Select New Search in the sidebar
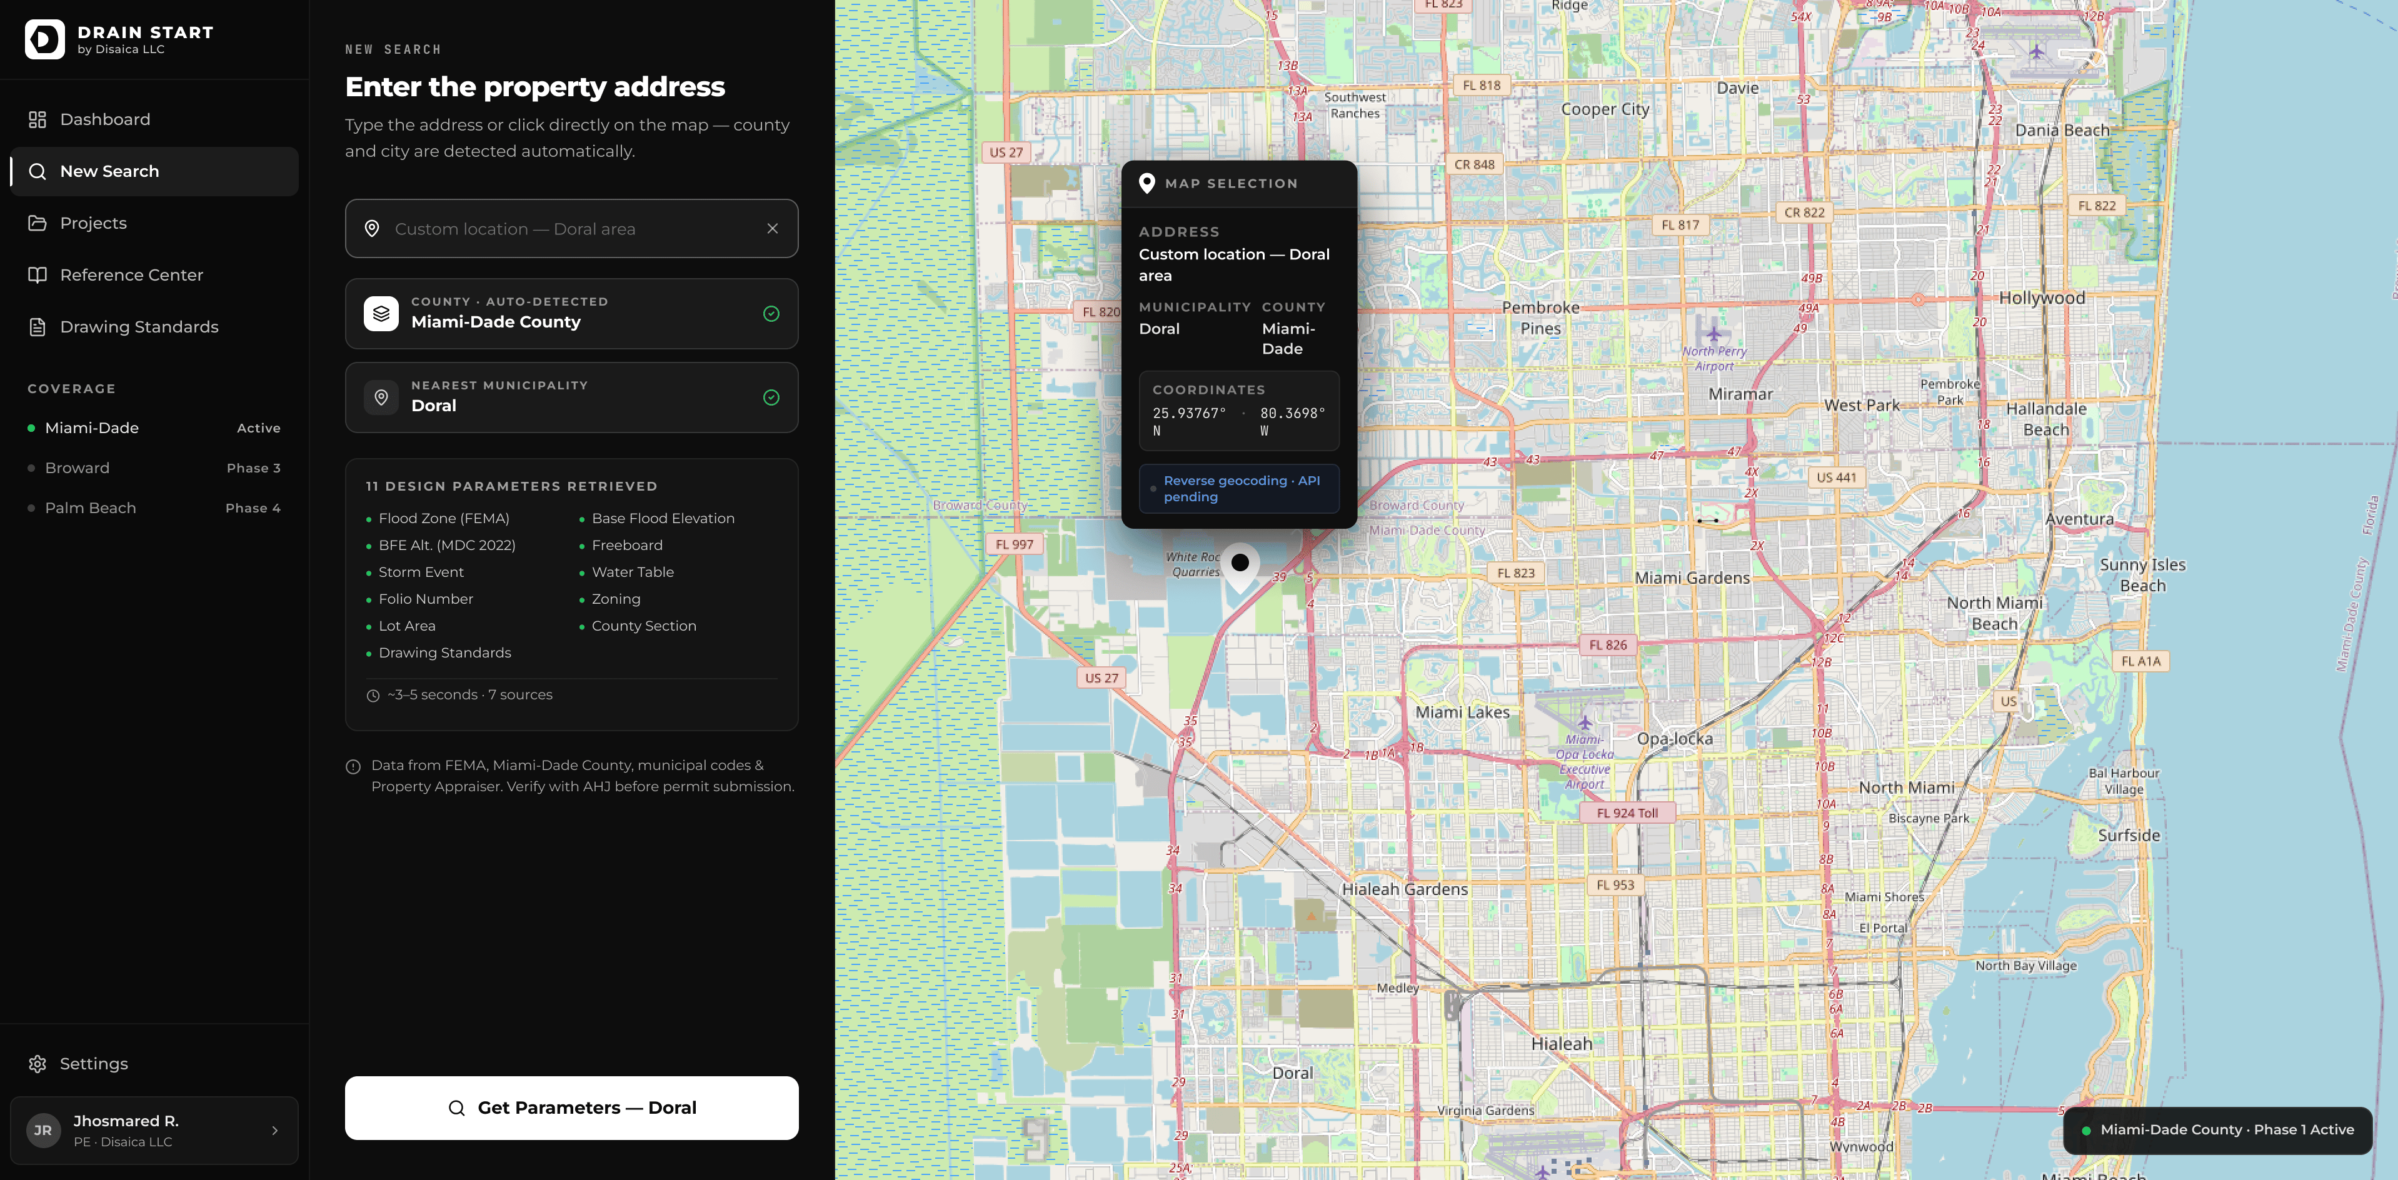 pyautogui.click(x=110, y=171)
